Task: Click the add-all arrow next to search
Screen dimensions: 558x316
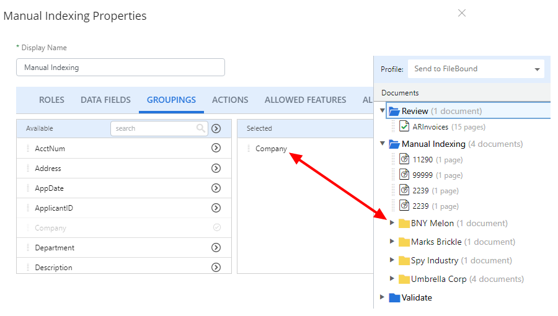Action: pos(216,129)
